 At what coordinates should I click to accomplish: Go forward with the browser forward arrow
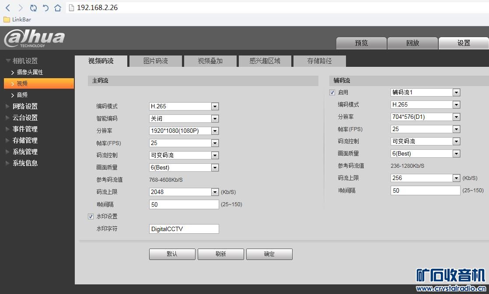(21, 8)
